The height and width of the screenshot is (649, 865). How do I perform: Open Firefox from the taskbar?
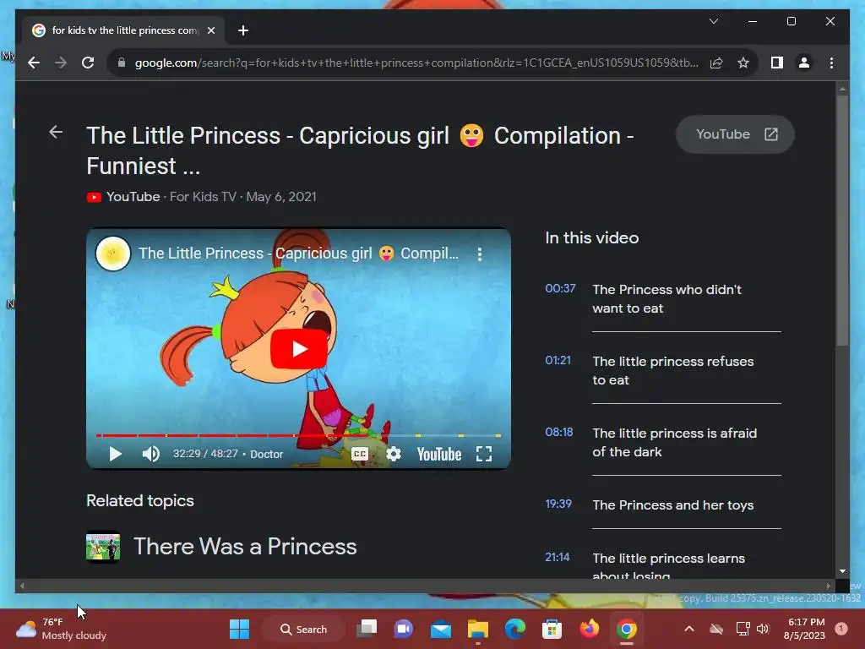click(x=589, y=629)
